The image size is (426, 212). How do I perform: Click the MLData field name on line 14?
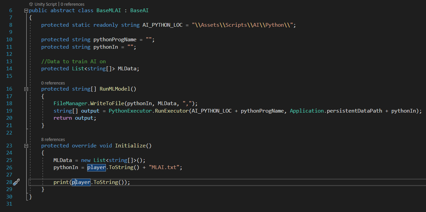(127, 69)
